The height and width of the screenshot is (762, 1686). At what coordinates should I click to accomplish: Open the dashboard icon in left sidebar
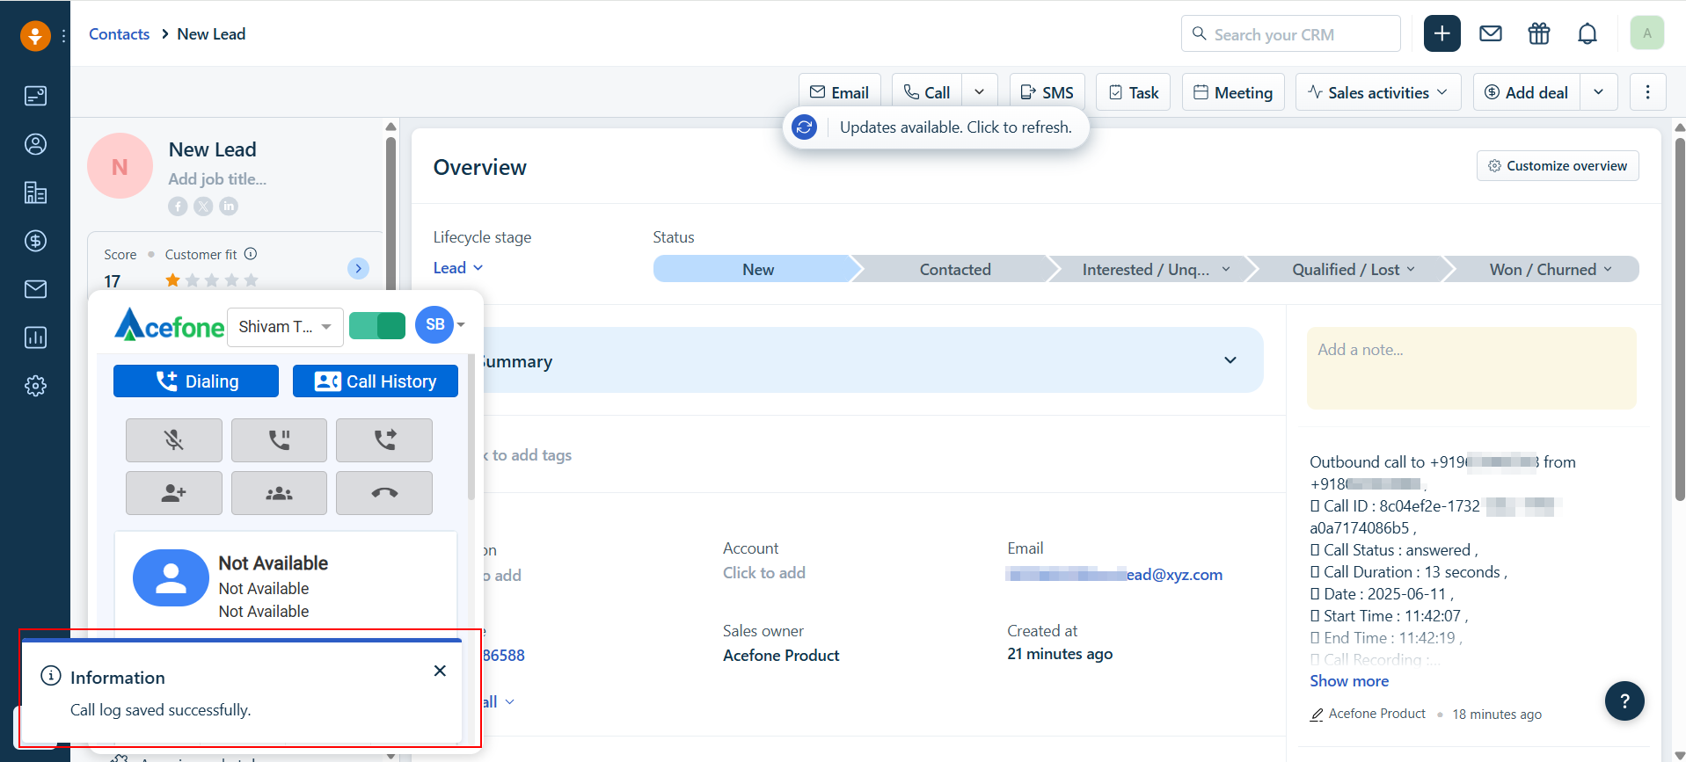click(35, 96)
